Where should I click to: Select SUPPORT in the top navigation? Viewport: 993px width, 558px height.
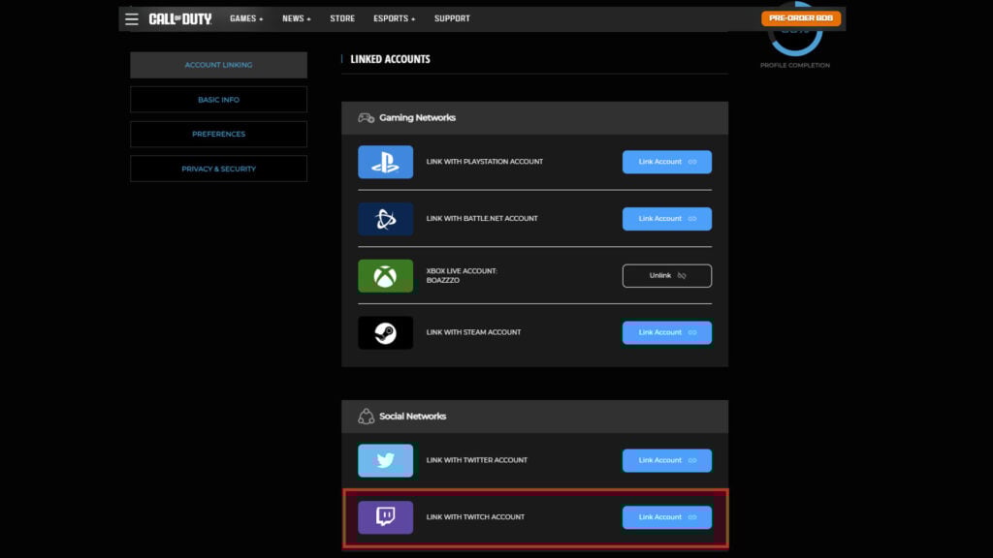[x=452, y=17]
